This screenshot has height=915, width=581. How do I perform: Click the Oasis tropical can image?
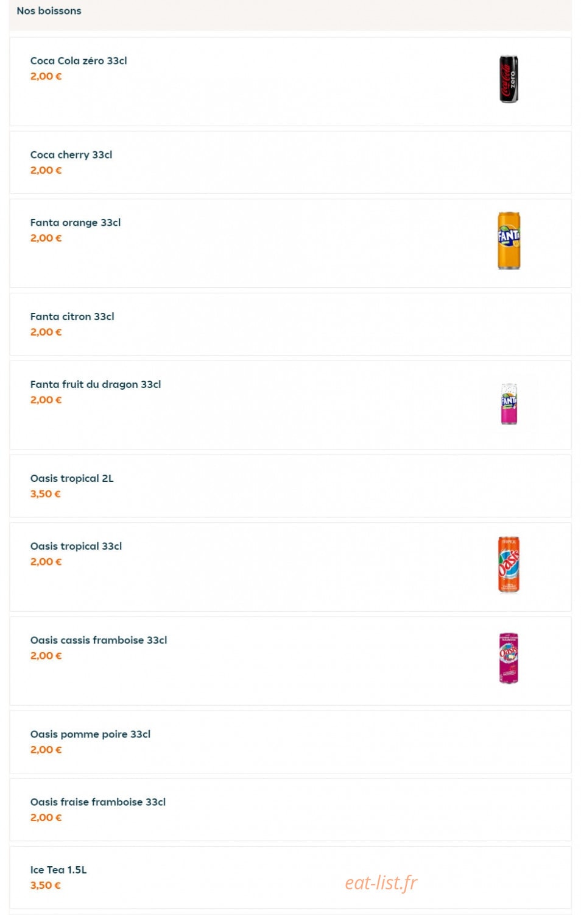[509, 565]
